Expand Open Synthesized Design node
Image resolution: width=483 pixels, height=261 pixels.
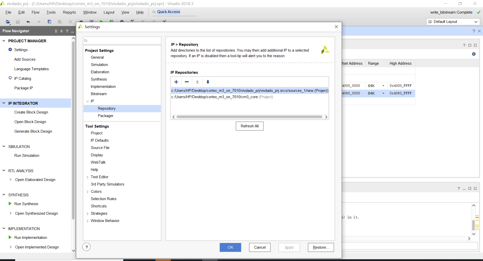click(x=10, y=213)
